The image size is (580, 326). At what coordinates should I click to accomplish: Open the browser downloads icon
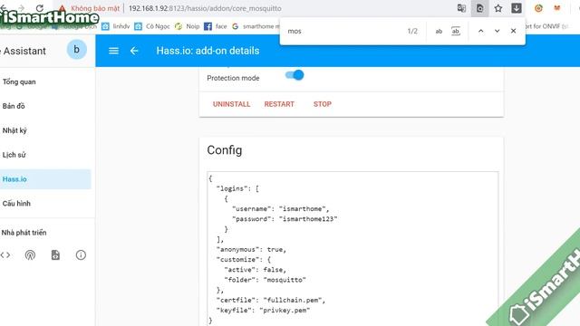coord(517,8)
